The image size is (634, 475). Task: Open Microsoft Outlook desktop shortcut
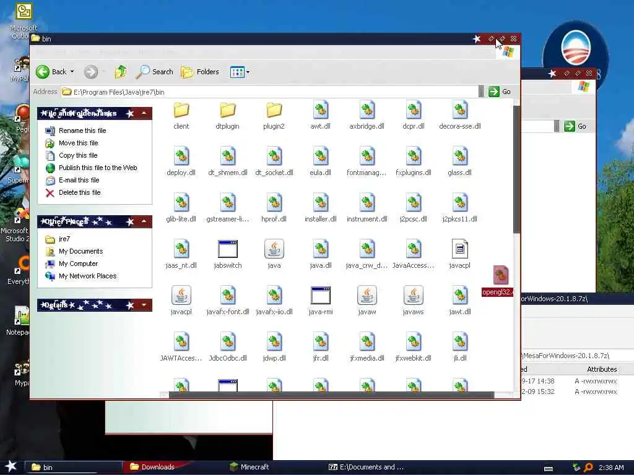point(24,22)
